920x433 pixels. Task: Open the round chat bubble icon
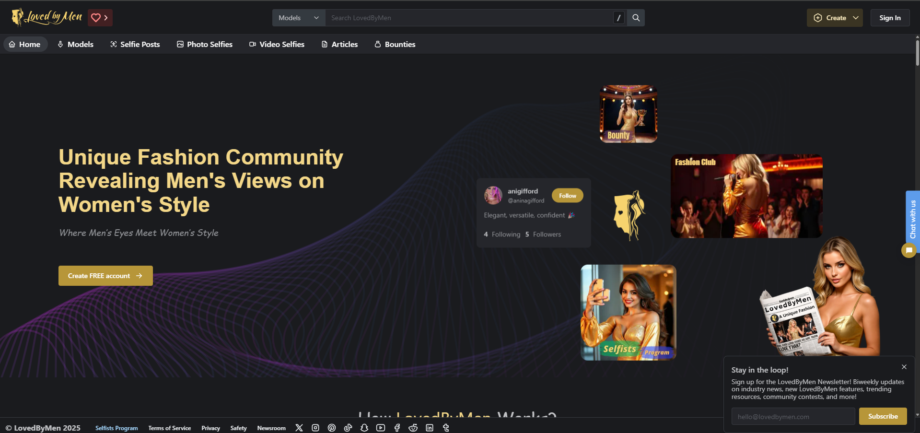point(908,250)
